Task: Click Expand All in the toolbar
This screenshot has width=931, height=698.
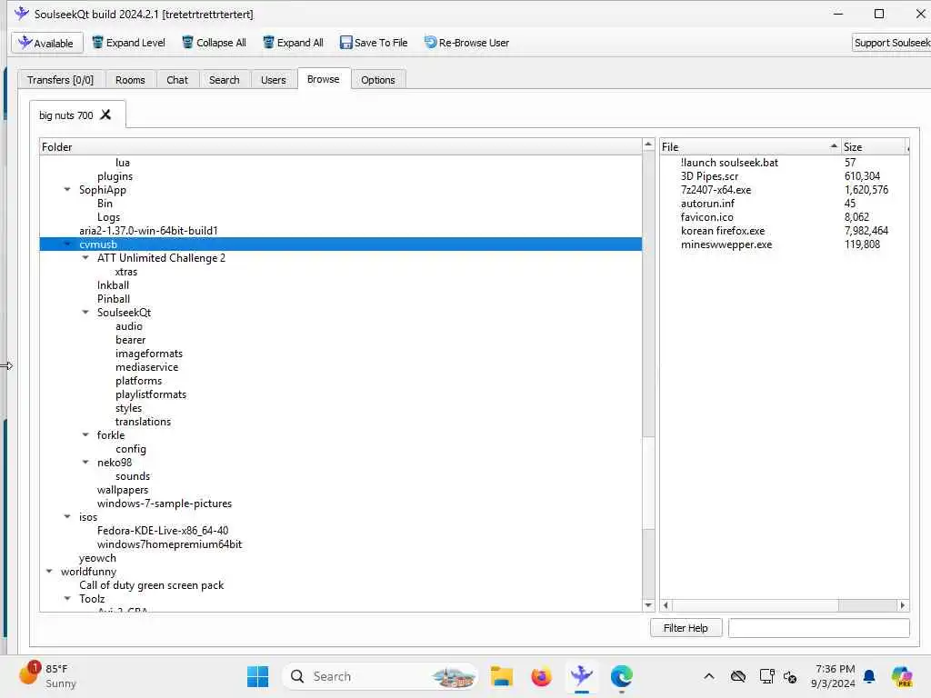Action: point(294,43)
